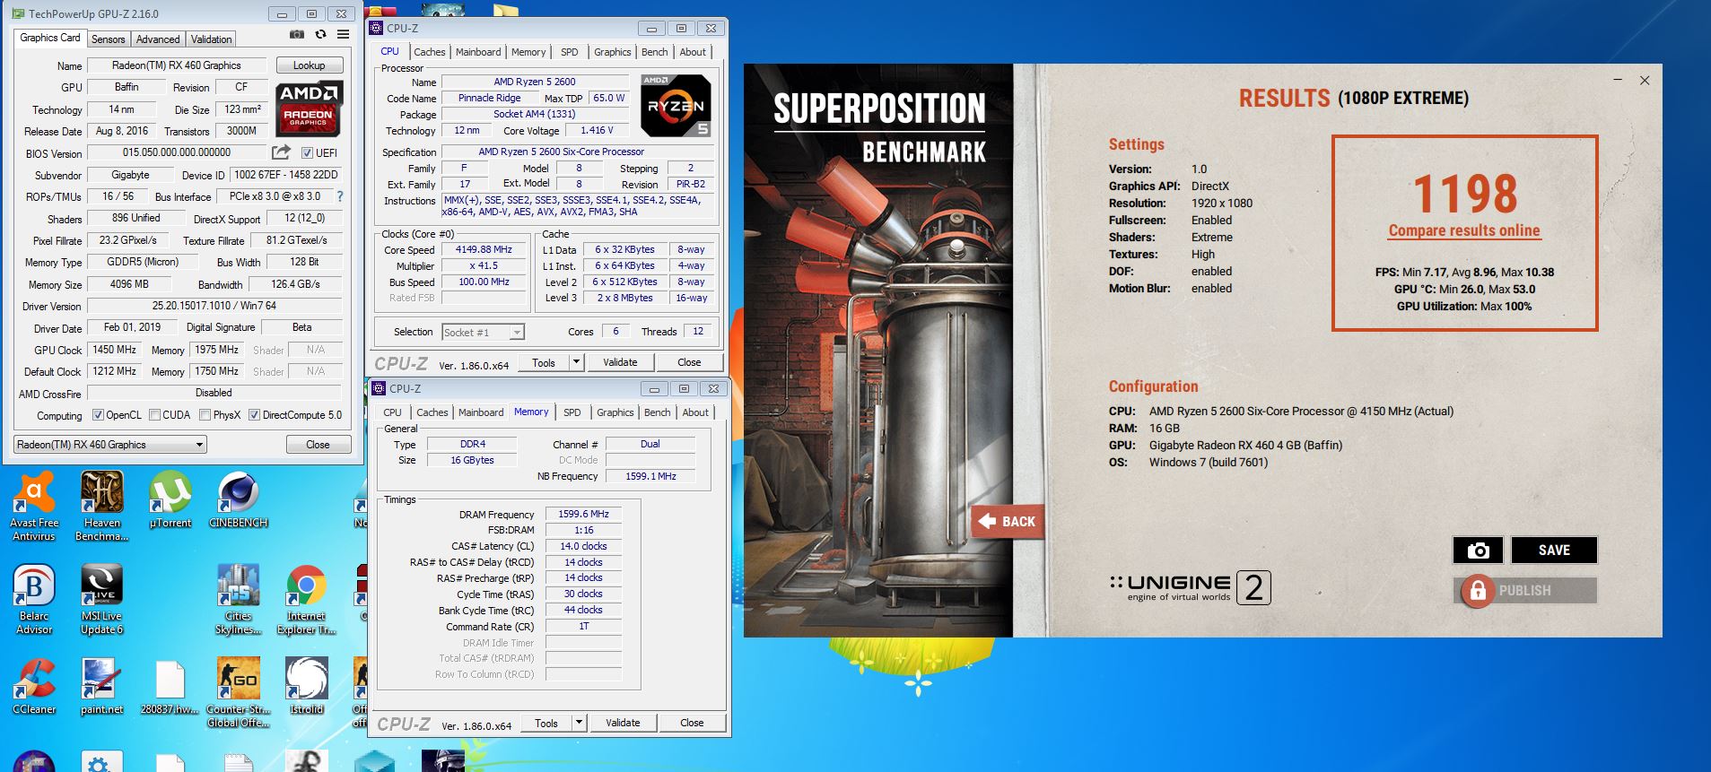Open CINEBENCH desktop shortcut
This screenshot has width=1711, height=772.
pyautogui.click(x=239, y=499)
